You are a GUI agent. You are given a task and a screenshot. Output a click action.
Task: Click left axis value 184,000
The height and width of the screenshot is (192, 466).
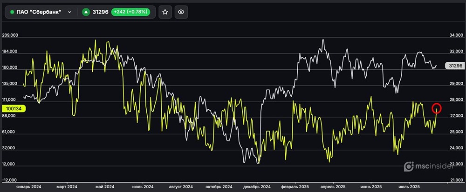coord(10,51)
